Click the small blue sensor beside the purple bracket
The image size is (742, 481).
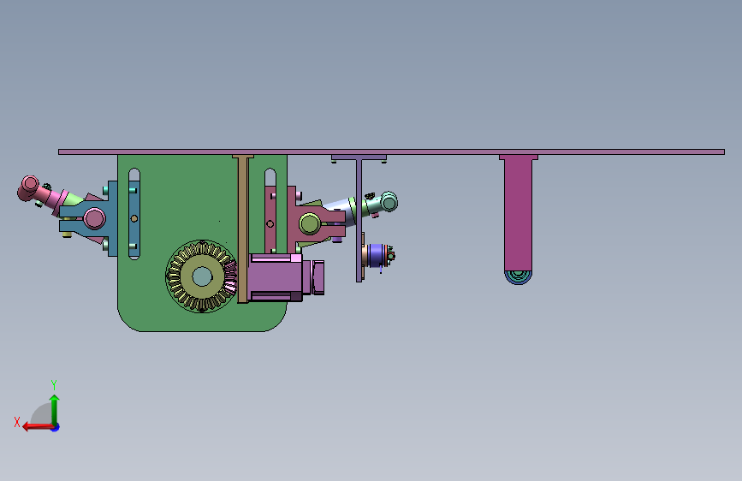click(378, 256)
